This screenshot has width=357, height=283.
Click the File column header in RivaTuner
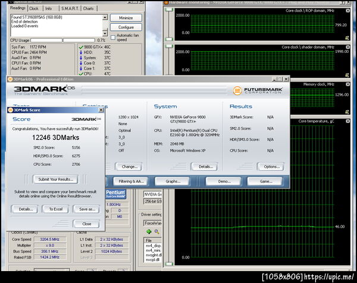152,241
